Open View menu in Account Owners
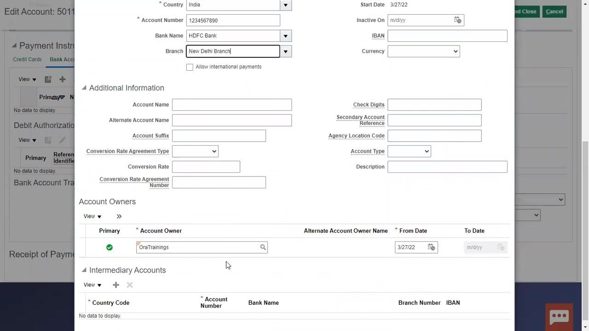 click(x=92, y=216)
